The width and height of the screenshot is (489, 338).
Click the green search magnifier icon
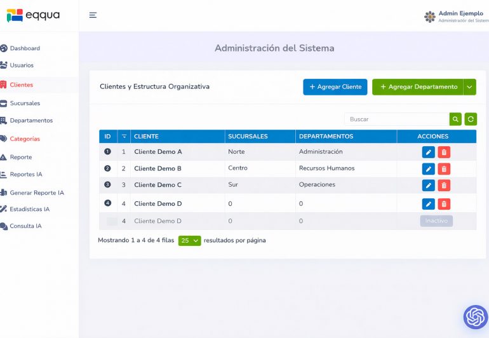(x=455, y=119)
